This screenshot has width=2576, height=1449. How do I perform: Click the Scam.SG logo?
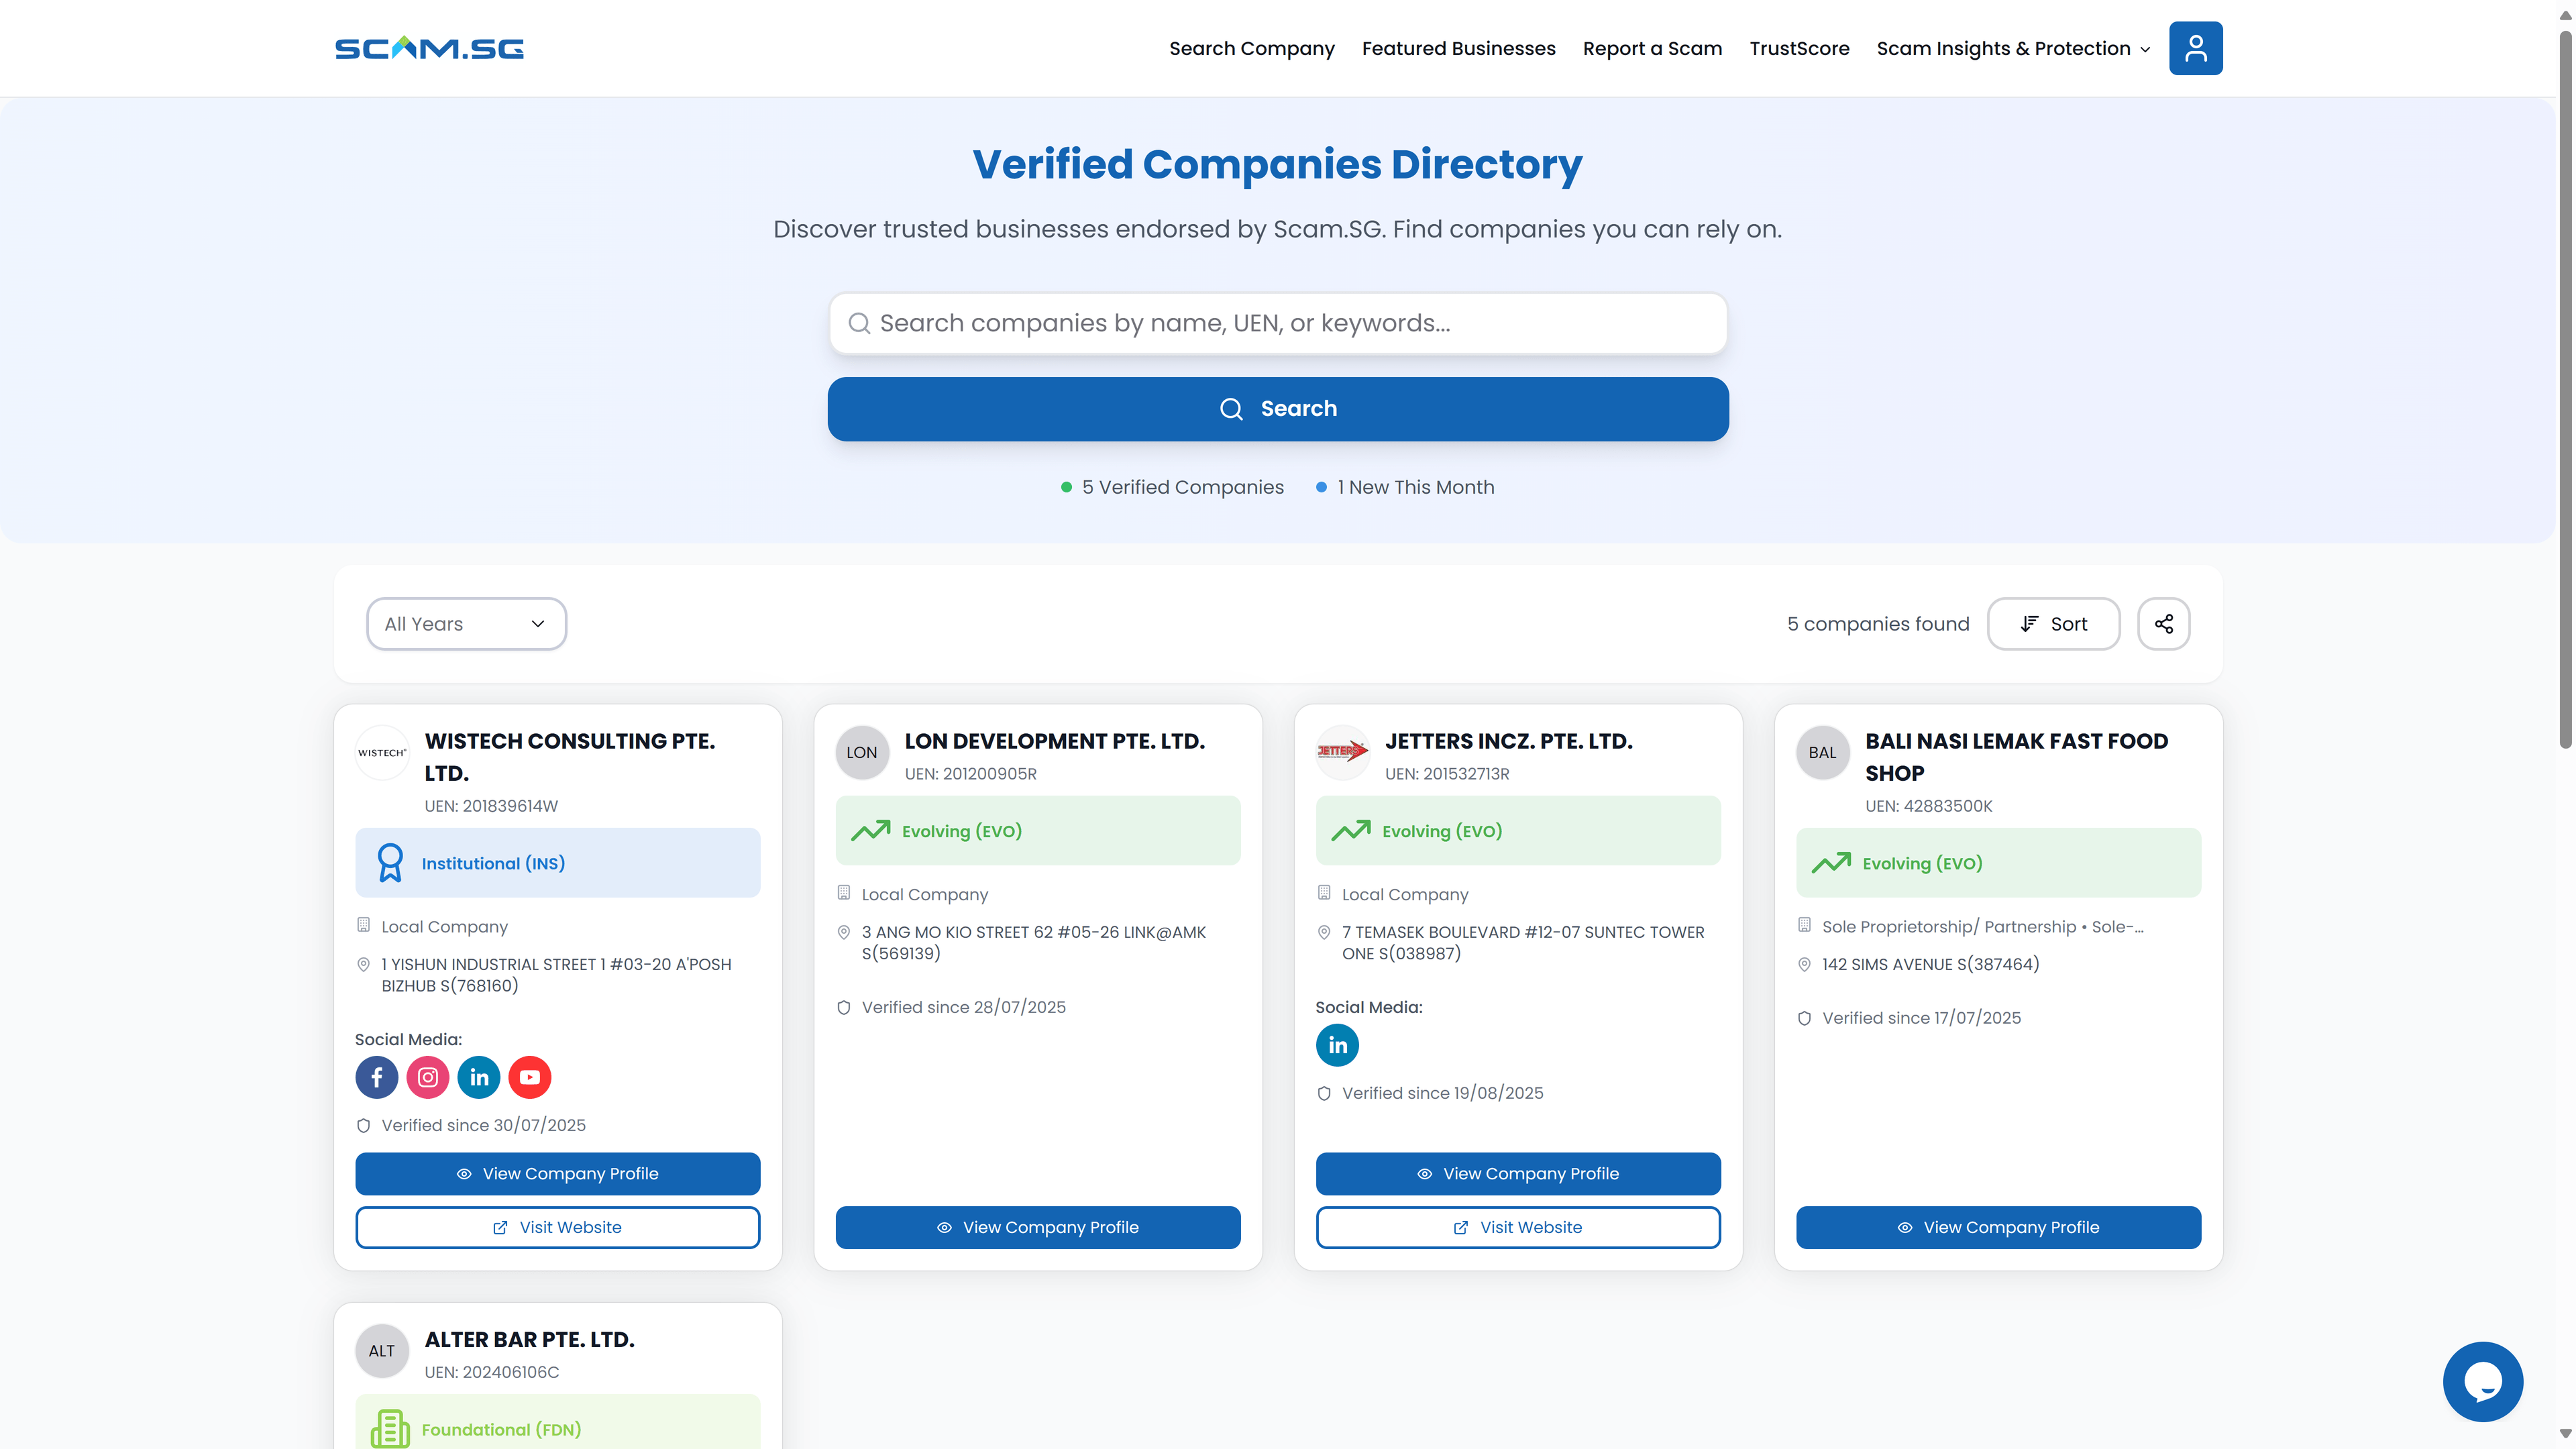[x=429, y=48]
